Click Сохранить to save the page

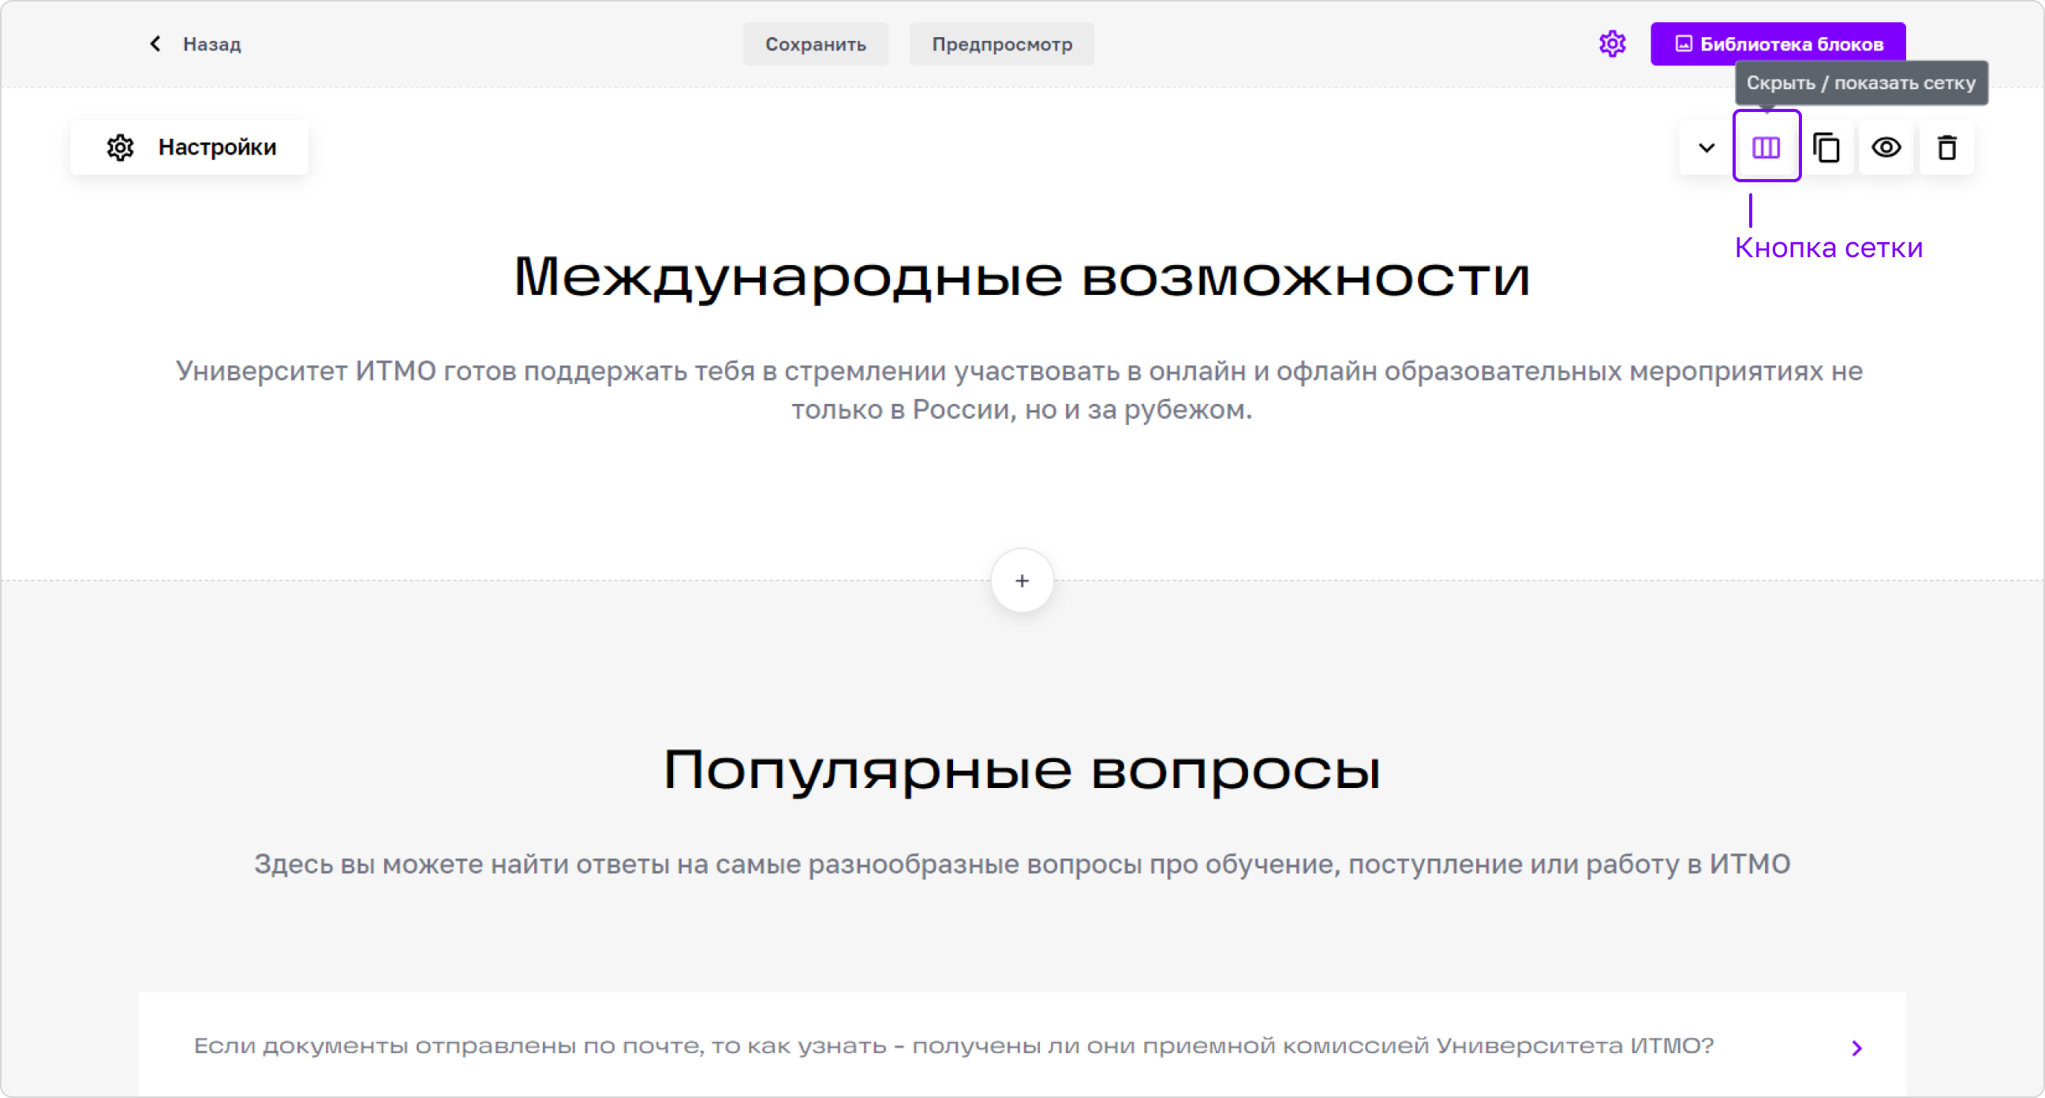coord(815,43)
